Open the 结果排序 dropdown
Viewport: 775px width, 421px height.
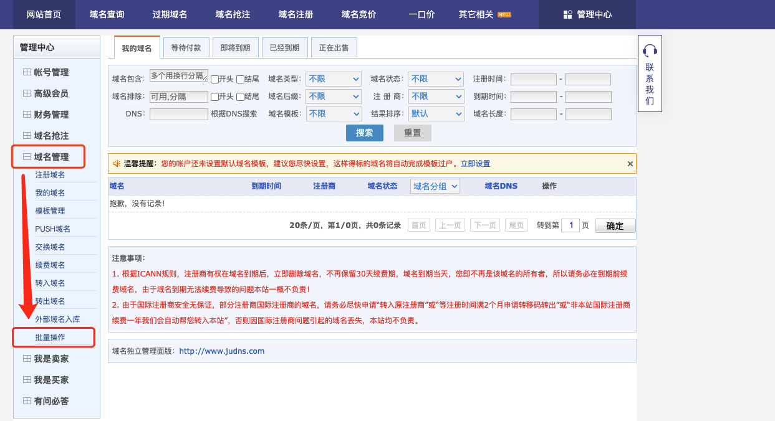436,114
